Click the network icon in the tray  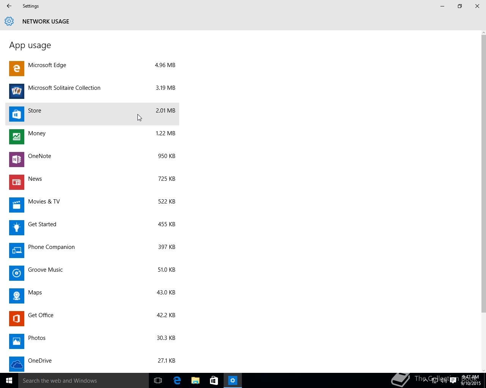[x=435, y=380]
